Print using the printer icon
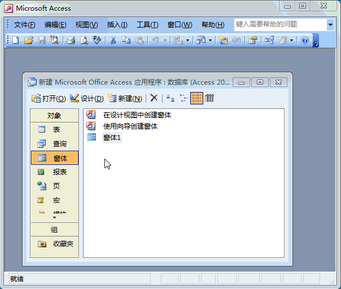 [x=71, y=41]
